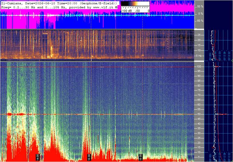Click the '45' Hz frequency axis label

[199, 119]
